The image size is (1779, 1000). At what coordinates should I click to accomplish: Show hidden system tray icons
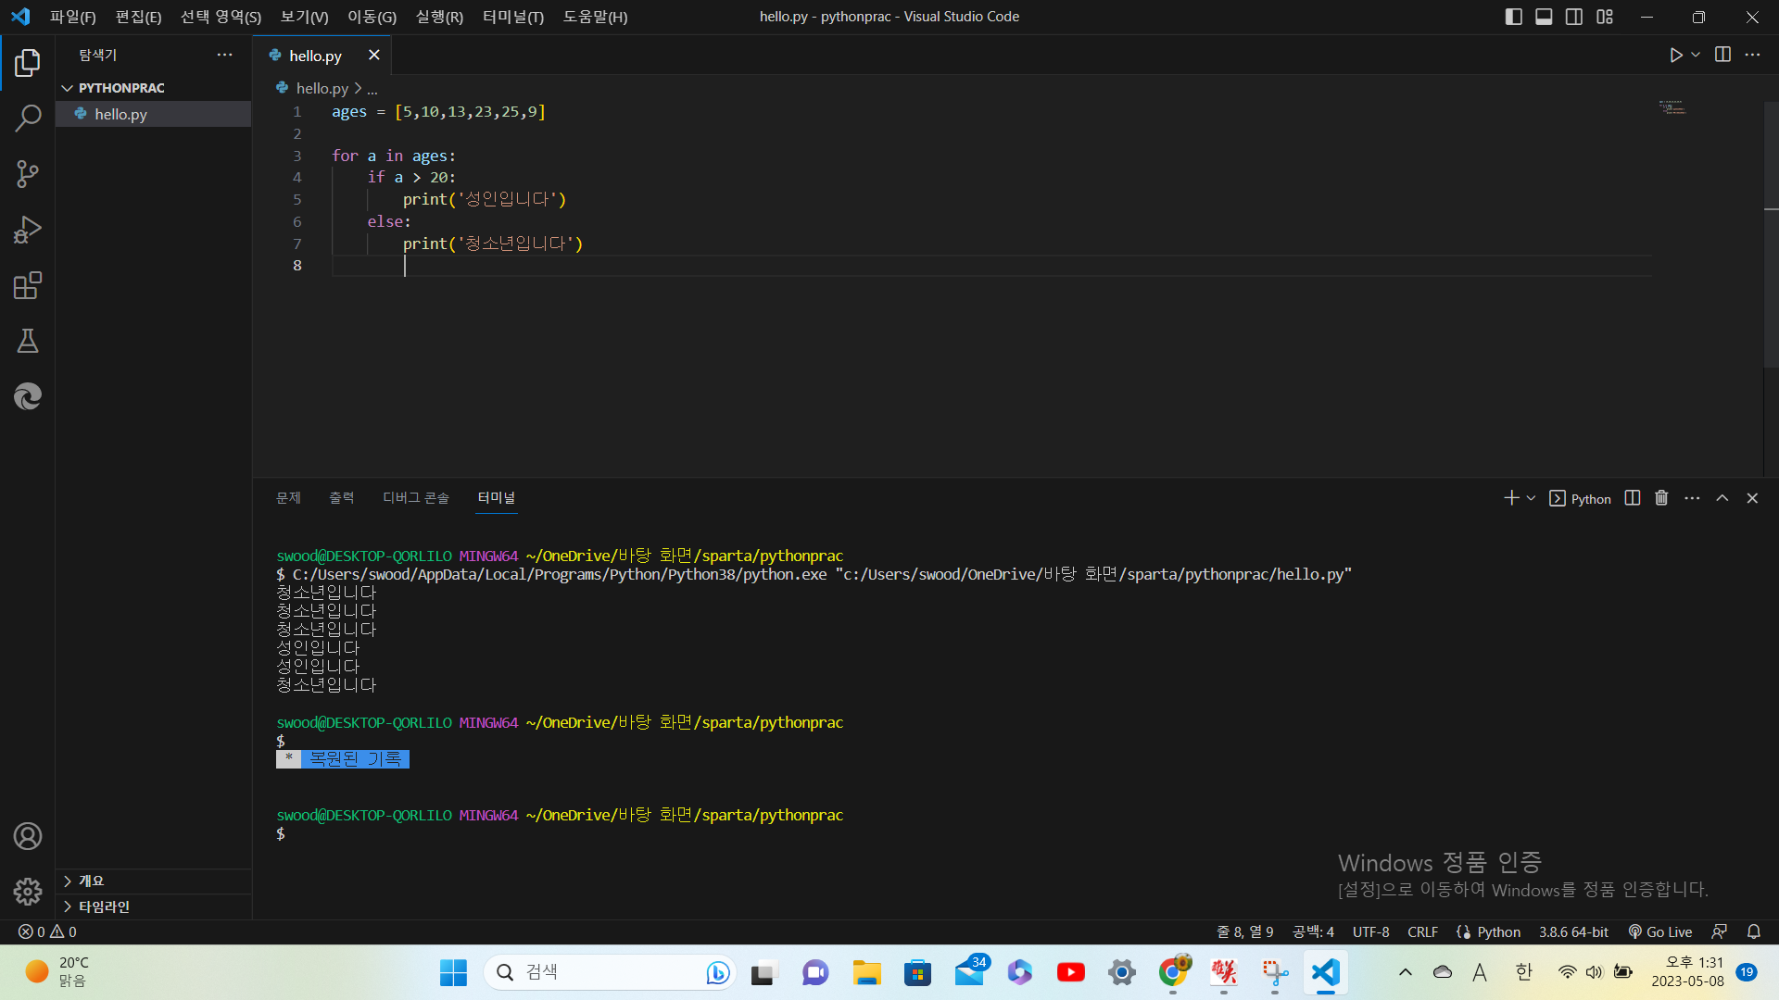(x=1406, y=972)
